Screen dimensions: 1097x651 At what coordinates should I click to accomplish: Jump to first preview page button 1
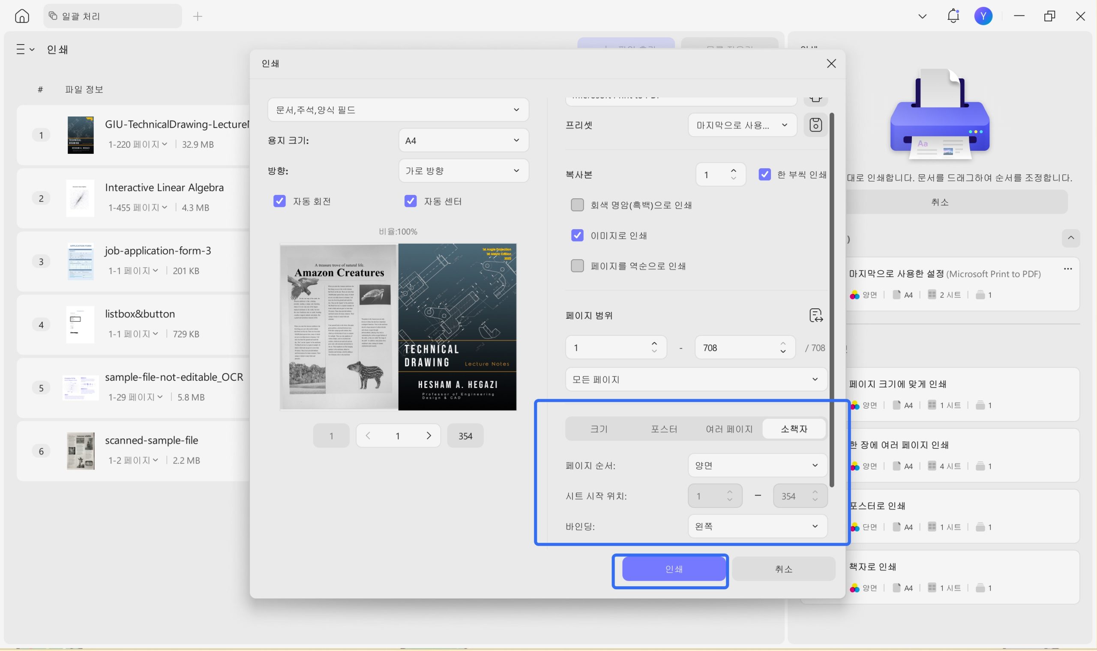tap(331, 436)
